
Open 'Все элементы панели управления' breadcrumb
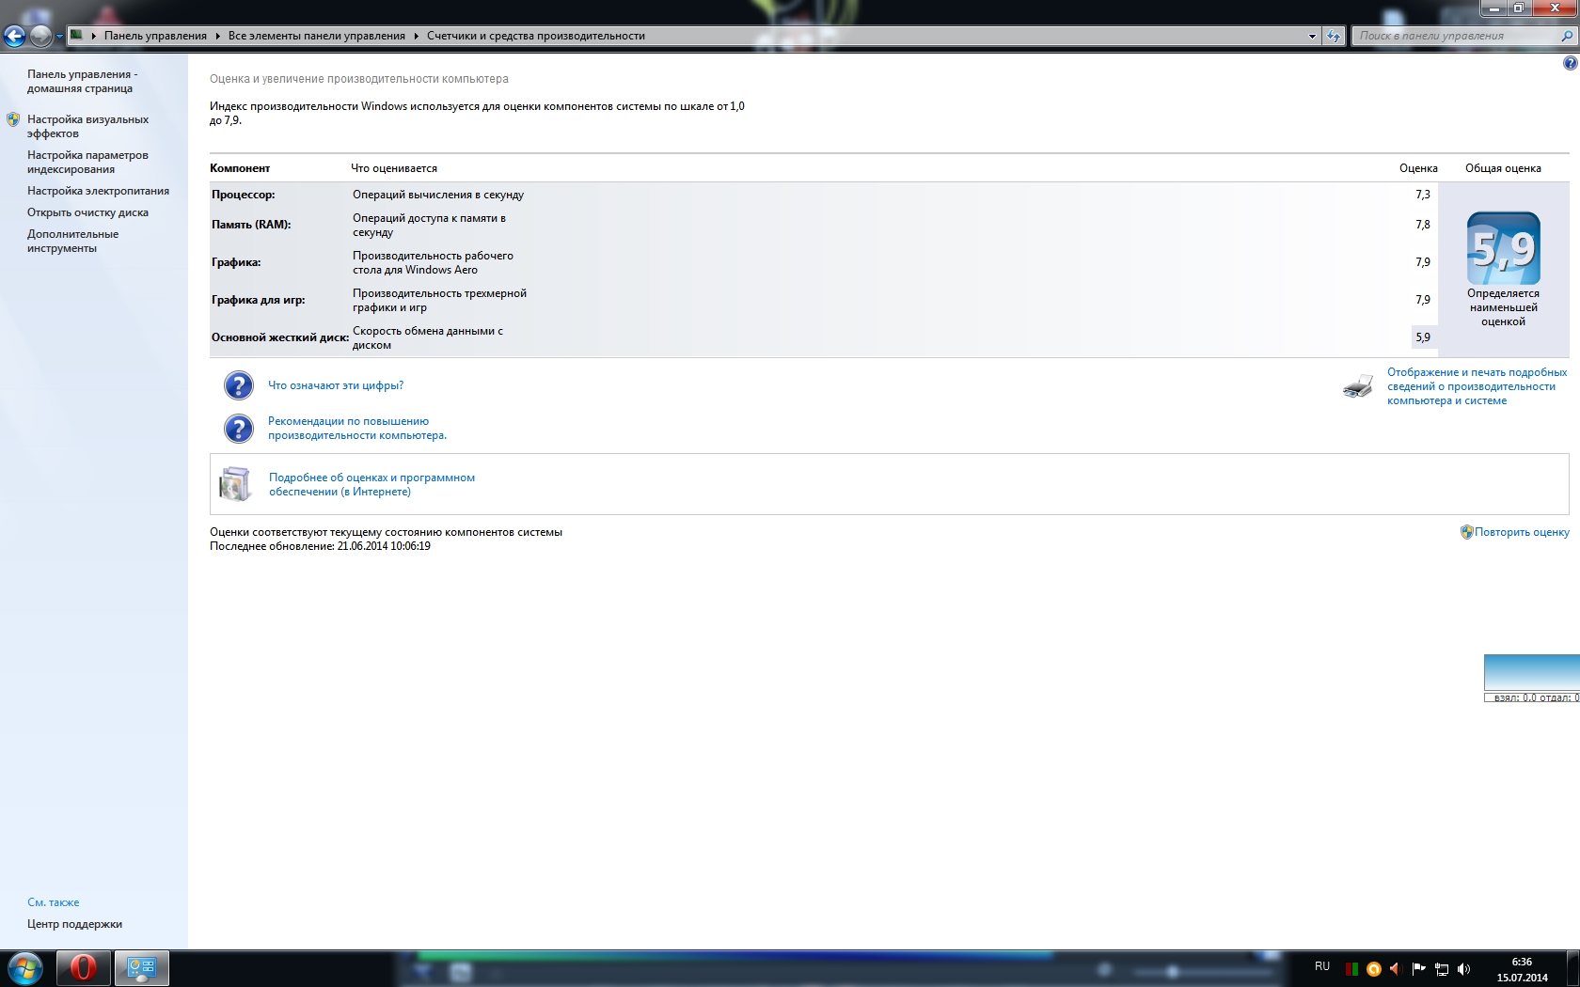tap(316, 36)
